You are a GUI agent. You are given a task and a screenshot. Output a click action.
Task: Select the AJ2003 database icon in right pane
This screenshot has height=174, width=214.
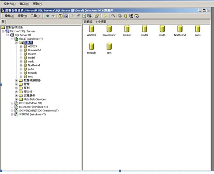[91, 29]
